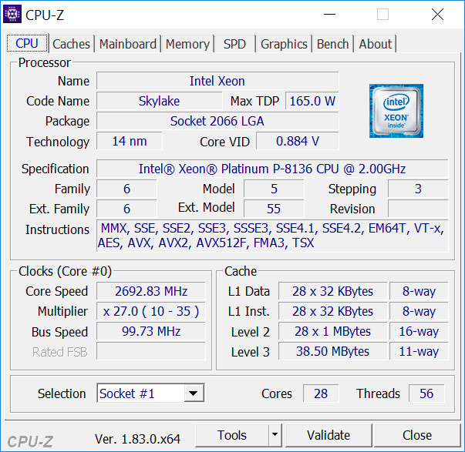The width and height of the screenshot is (465, 452).
Task: Click the Level 2 16-way value
Action: pos(419,331)
